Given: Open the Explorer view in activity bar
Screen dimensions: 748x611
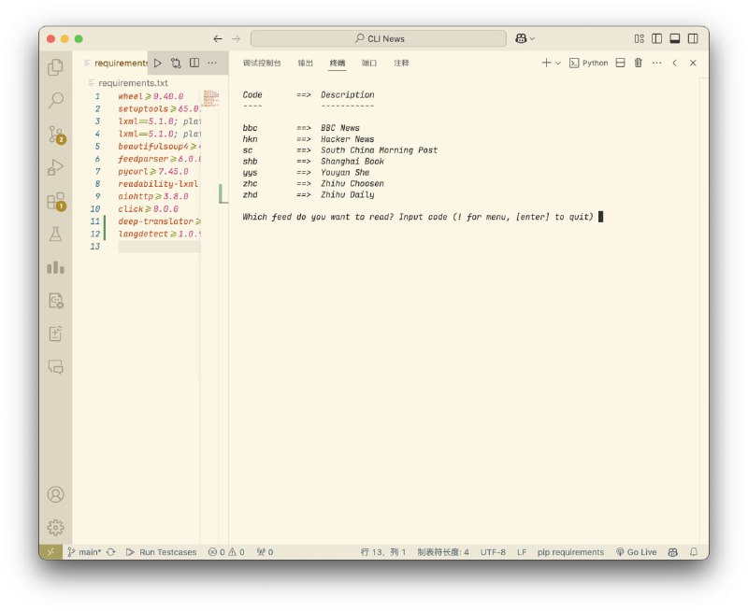Looking at the screenshot, I should point(56,67).
